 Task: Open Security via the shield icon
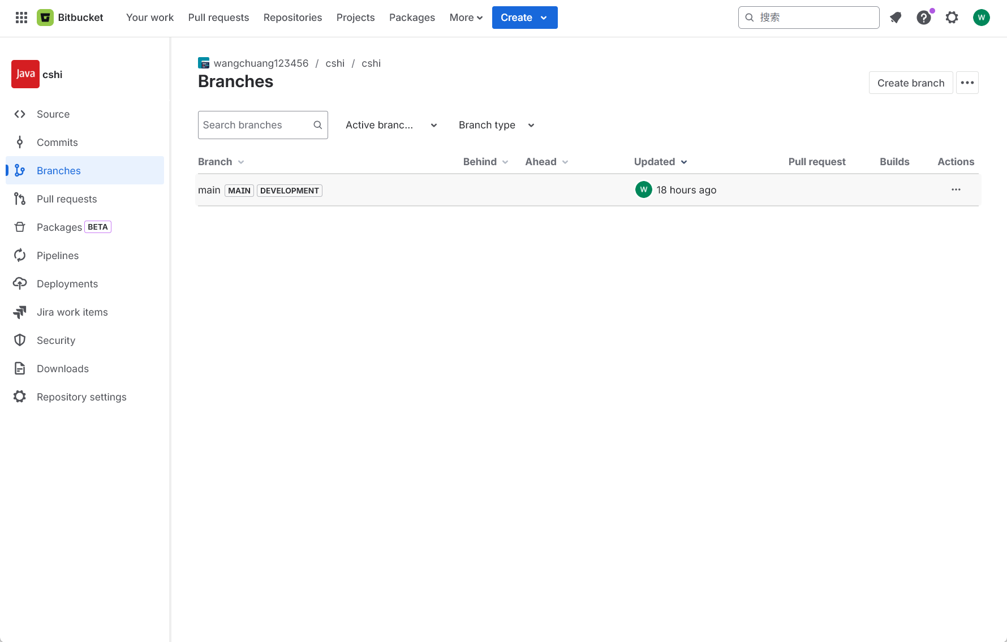click(19, 340)
